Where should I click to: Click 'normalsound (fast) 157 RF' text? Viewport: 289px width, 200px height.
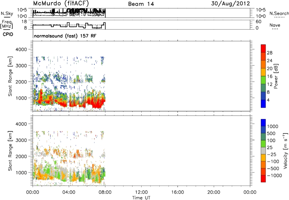[65, 36]
